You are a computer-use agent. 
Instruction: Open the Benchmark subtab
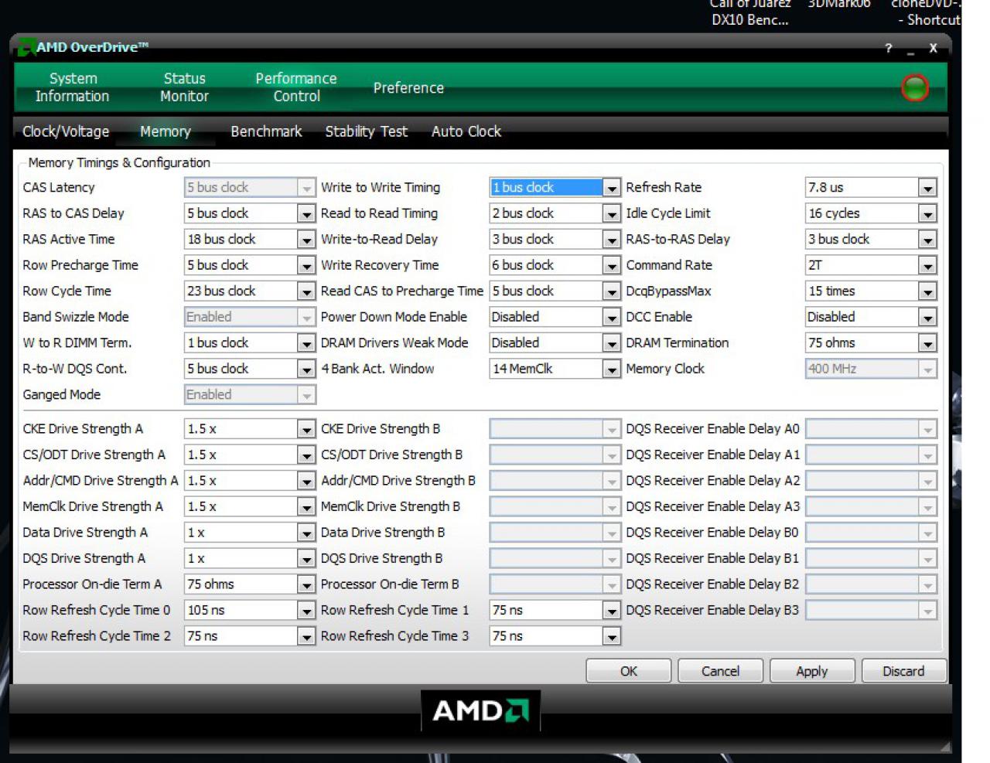coord(266,131)
